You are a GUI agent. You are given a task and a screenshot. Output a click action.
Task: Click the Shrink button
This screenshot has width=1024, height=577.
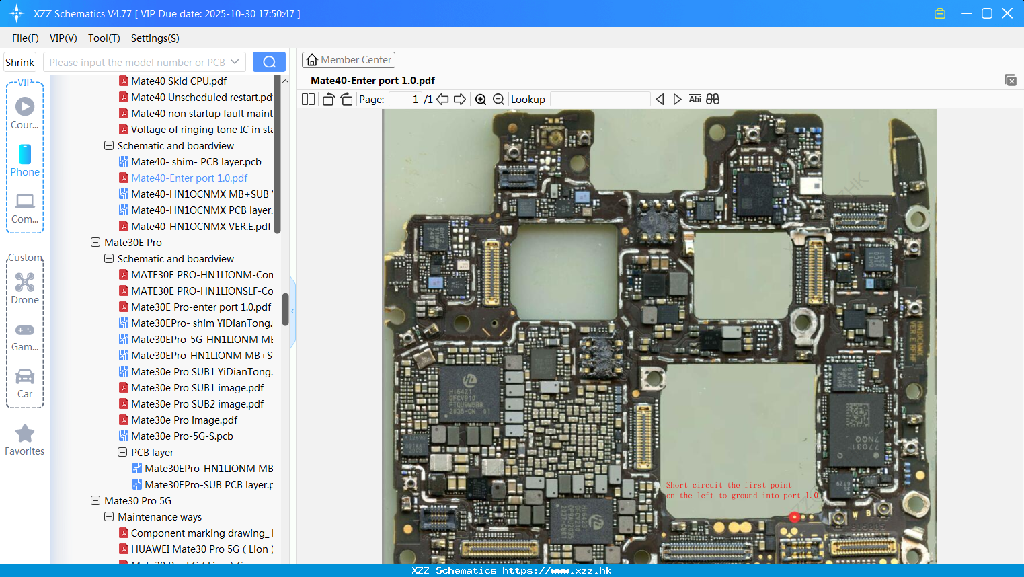pos(20,62)
